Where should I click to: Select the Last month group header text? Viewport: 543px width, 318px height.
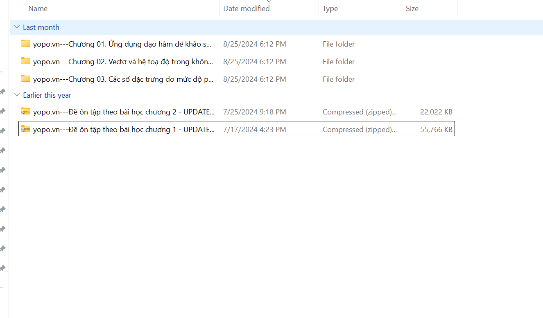(41, 27)
